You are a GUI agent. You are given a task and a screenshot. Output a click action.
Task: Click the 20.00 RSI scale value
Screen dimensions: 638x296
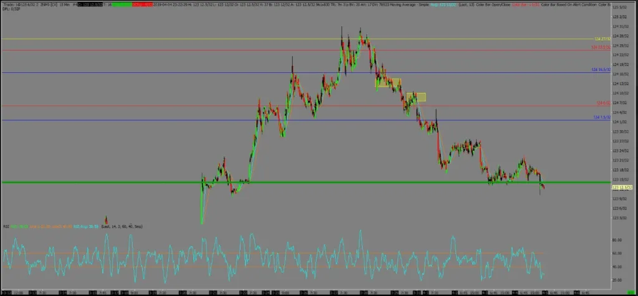coord(617,280)
